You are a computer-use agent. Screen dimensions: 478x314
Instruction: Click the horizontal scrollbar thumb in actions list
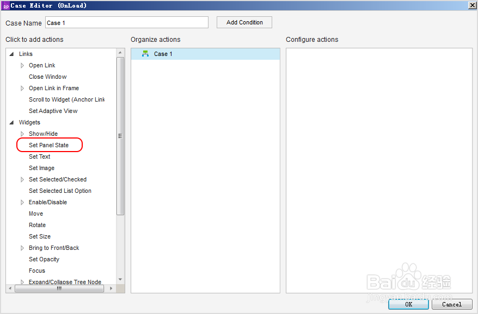(59, 288)
